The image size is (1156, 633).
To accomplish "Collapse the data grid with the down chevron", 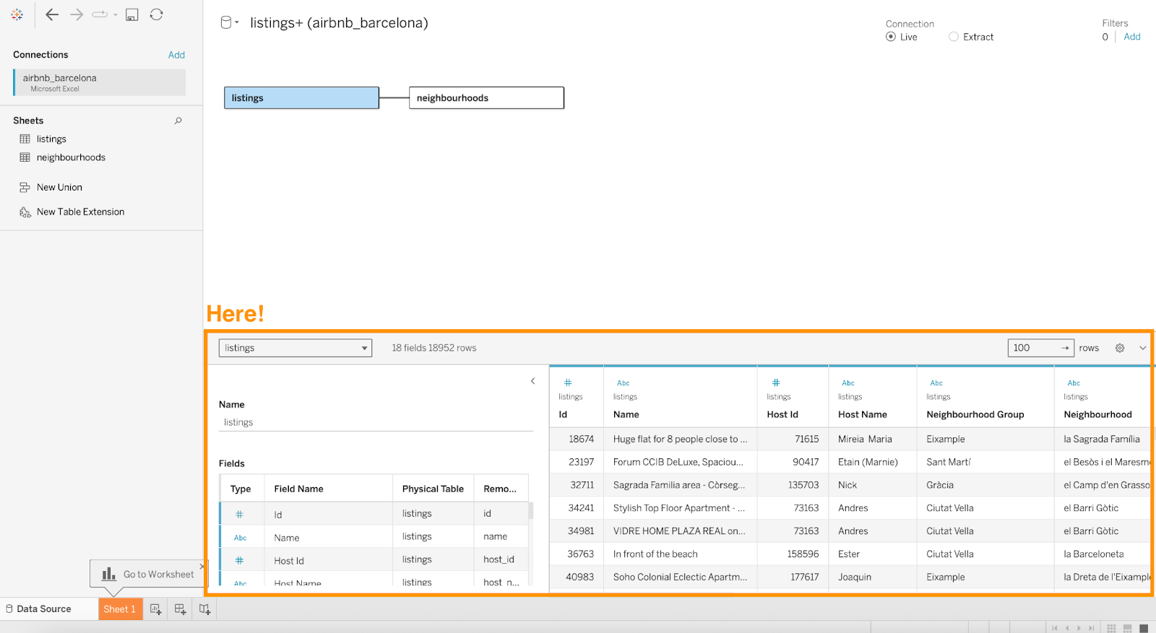I will click(x=1143, y=348).
